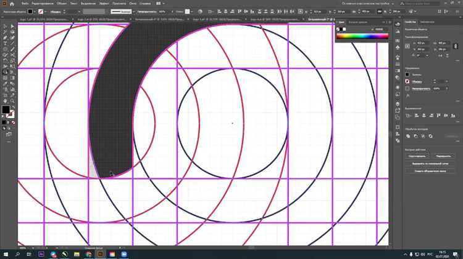Open the Pathfinder panel icon in right dock
This screenshot has width=463, height=259.
pyautogui.click(x=398, y=141)
